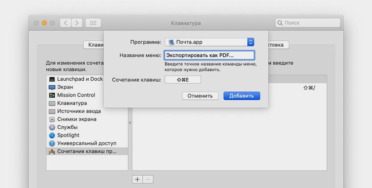Go forward with the right chevron button

(x=77, y=23)
